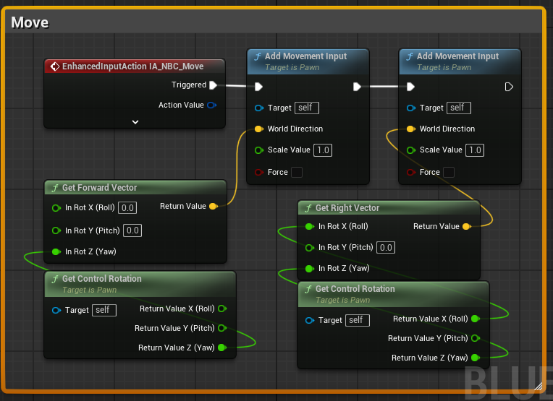Screen dimensions: 553x401
Task: Click self field on left Get Control Rotation Target
Action: tap(104, 310)
